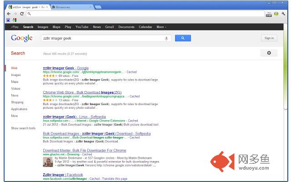Screen dimensions: 291x182
Task: Open Download Master, Bulk File Downloader For Chrome
Action: (85, 151)
